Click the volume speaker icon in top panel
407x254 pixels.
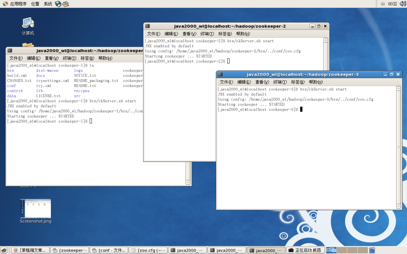pos(403,4)
